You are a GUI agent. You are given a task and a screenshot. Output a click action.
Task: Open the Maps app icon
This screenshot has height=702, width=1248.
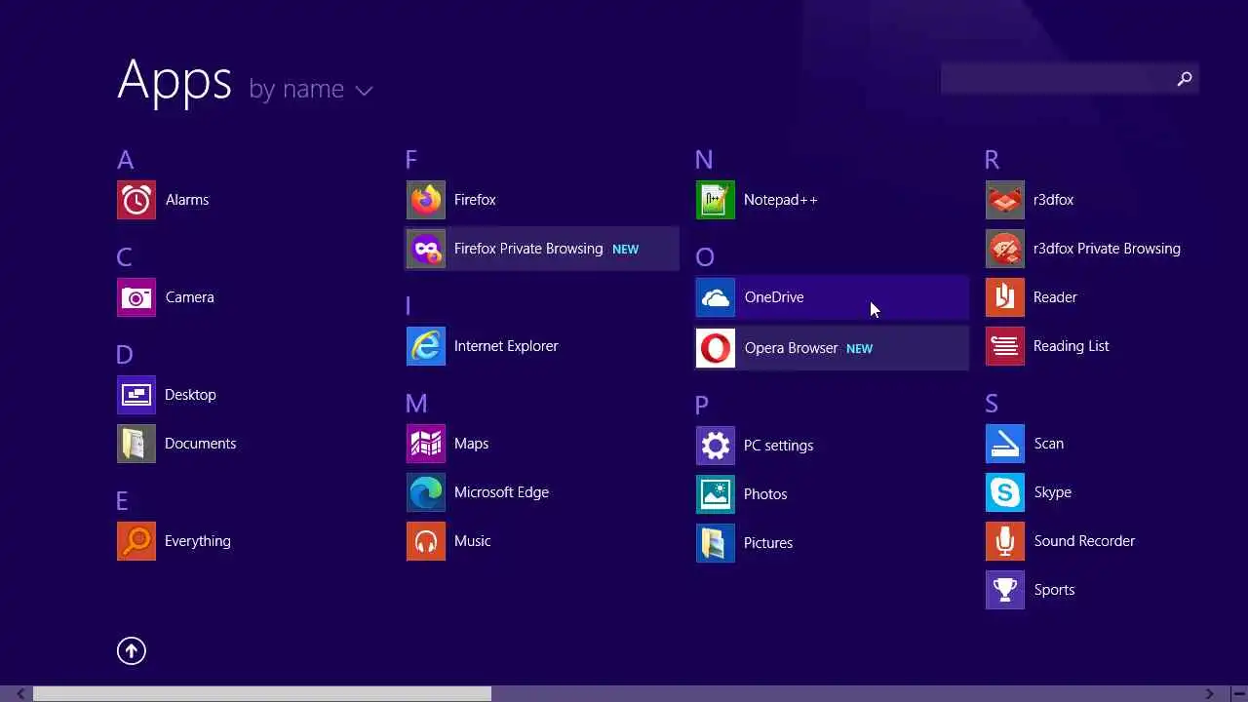pyautogui.click(x=426, y=444)
